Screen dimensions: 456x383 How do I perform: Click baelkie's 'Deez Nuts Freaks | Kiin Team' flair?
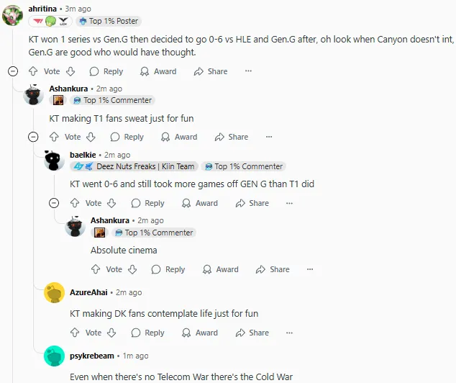point(134,166)
